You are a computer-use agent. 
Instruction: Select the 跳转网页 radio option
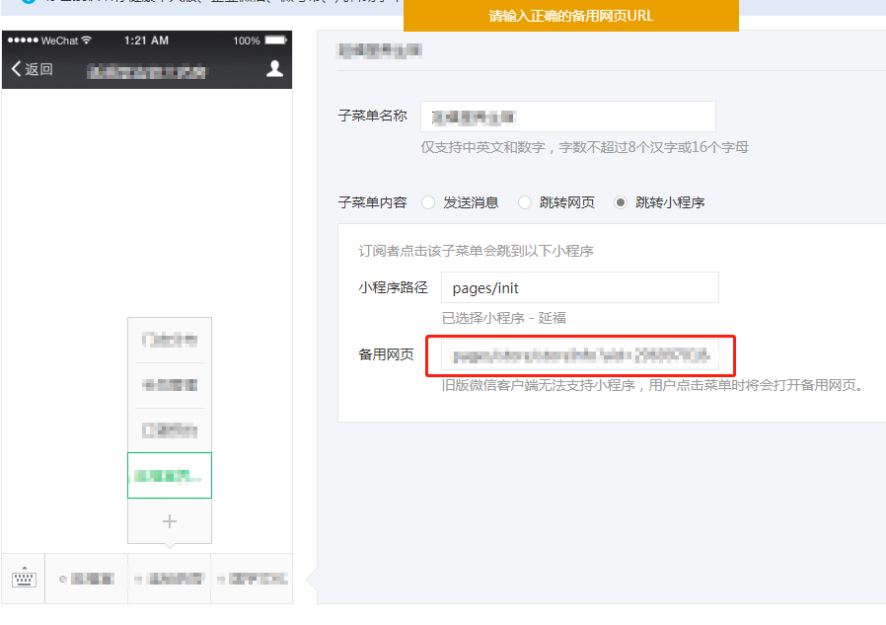[x=525, y=202]
